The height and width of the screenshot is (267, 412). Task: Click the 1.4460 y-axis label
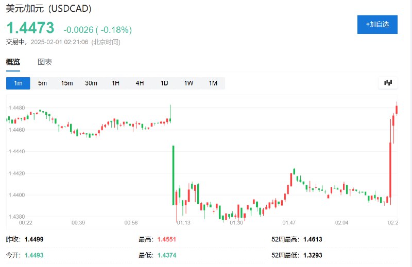tap(17, 130)
